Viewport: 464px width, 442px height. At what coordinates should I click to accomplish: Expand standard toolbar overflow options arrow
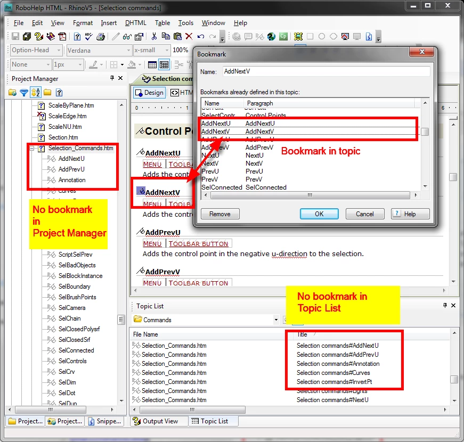[x=222, y=37]
